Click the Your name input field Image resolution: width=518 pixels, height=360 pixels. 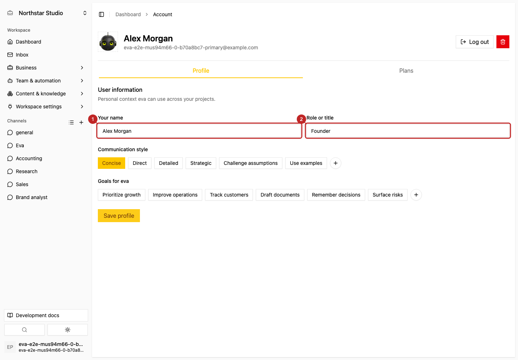point(199,131)
